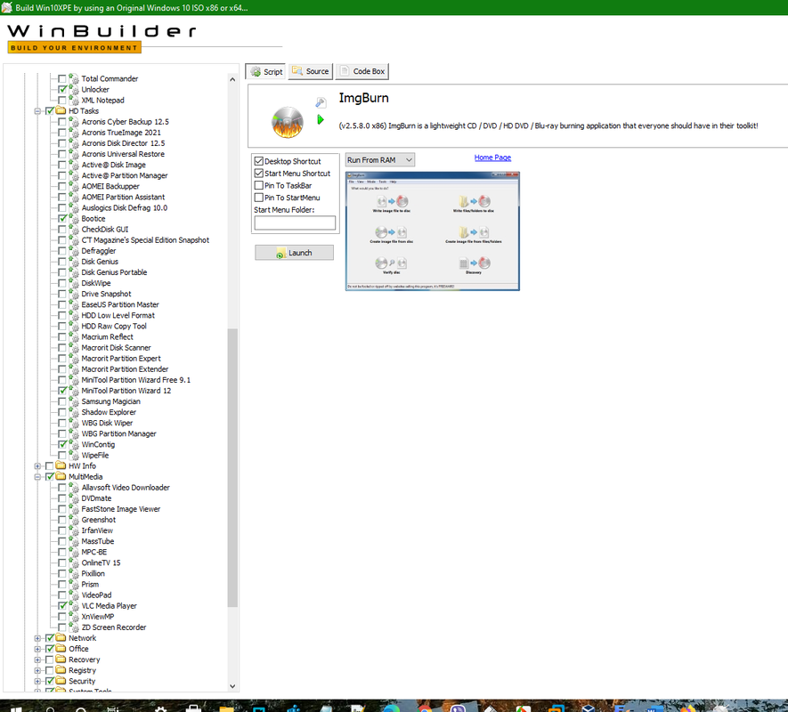The width and height of the screenshot is (788, 712).
Task: Click the folder icon of HD Tasks
Action: [61, 110]
